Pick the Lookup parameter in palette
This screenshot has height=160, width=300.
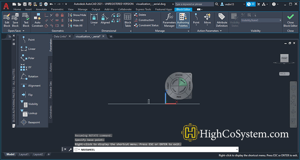(x=29, y=113)
